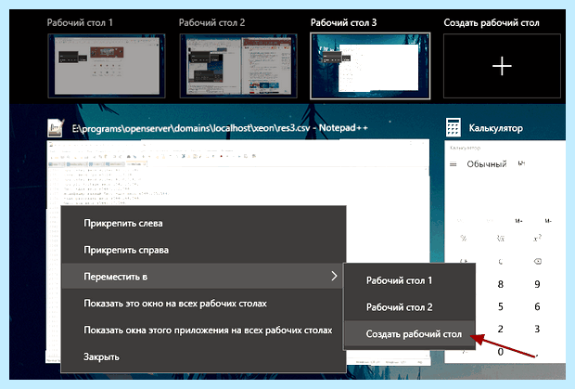Move window to Рабочий стол 2 in submenu

pyautogui.click(x=410, y=307)
